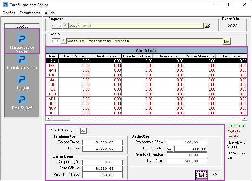
Task: Click the Pessoa Física income field
Action: tap(102, 142)
